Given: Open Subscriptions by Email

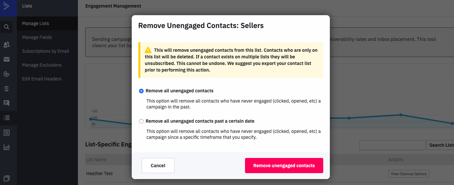Looking at the screenshot, I should click(46, 51).
